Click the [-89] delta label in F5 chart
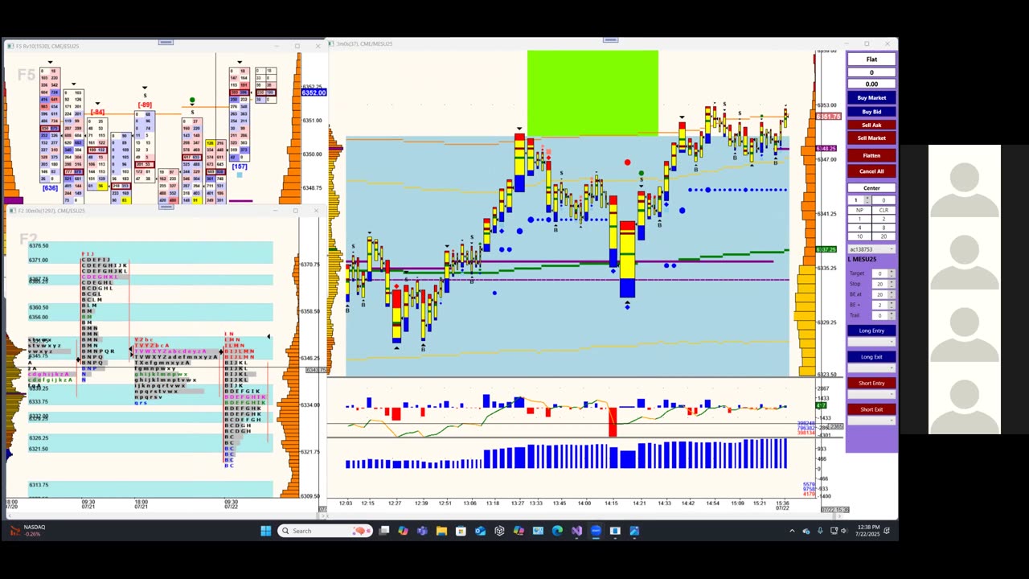 (x=145, y=105)
